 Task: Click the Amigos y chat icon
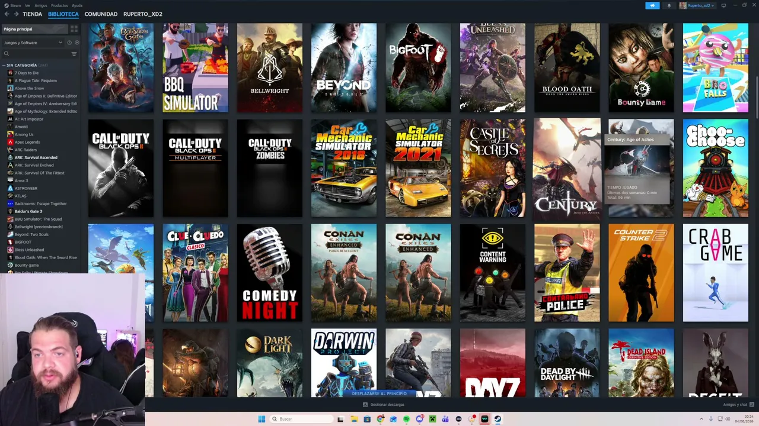pos(752,405)
